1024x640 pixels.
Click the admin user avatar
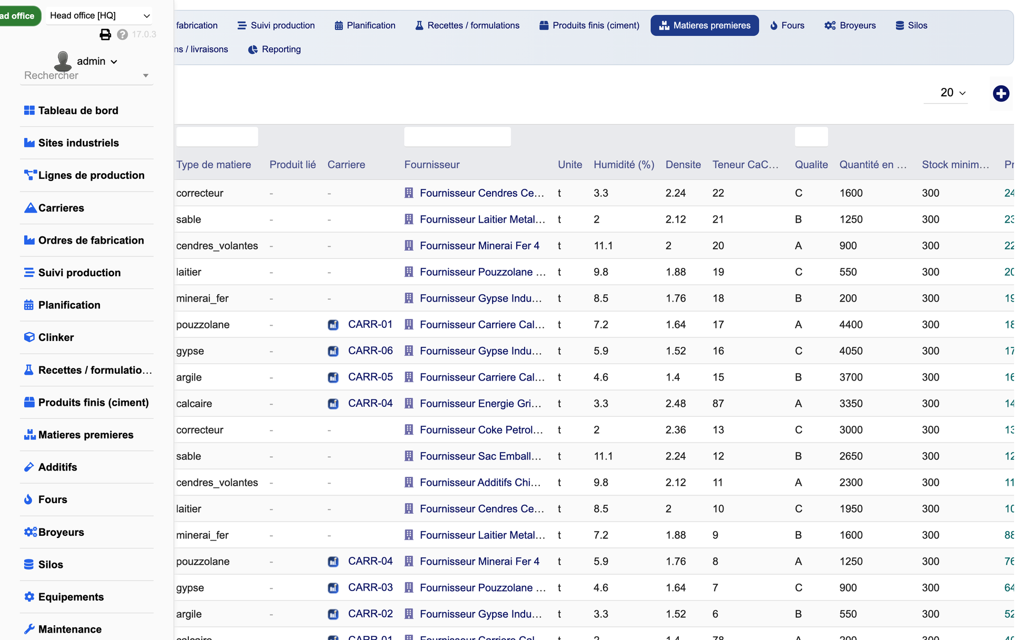click(x=63, y=61)
